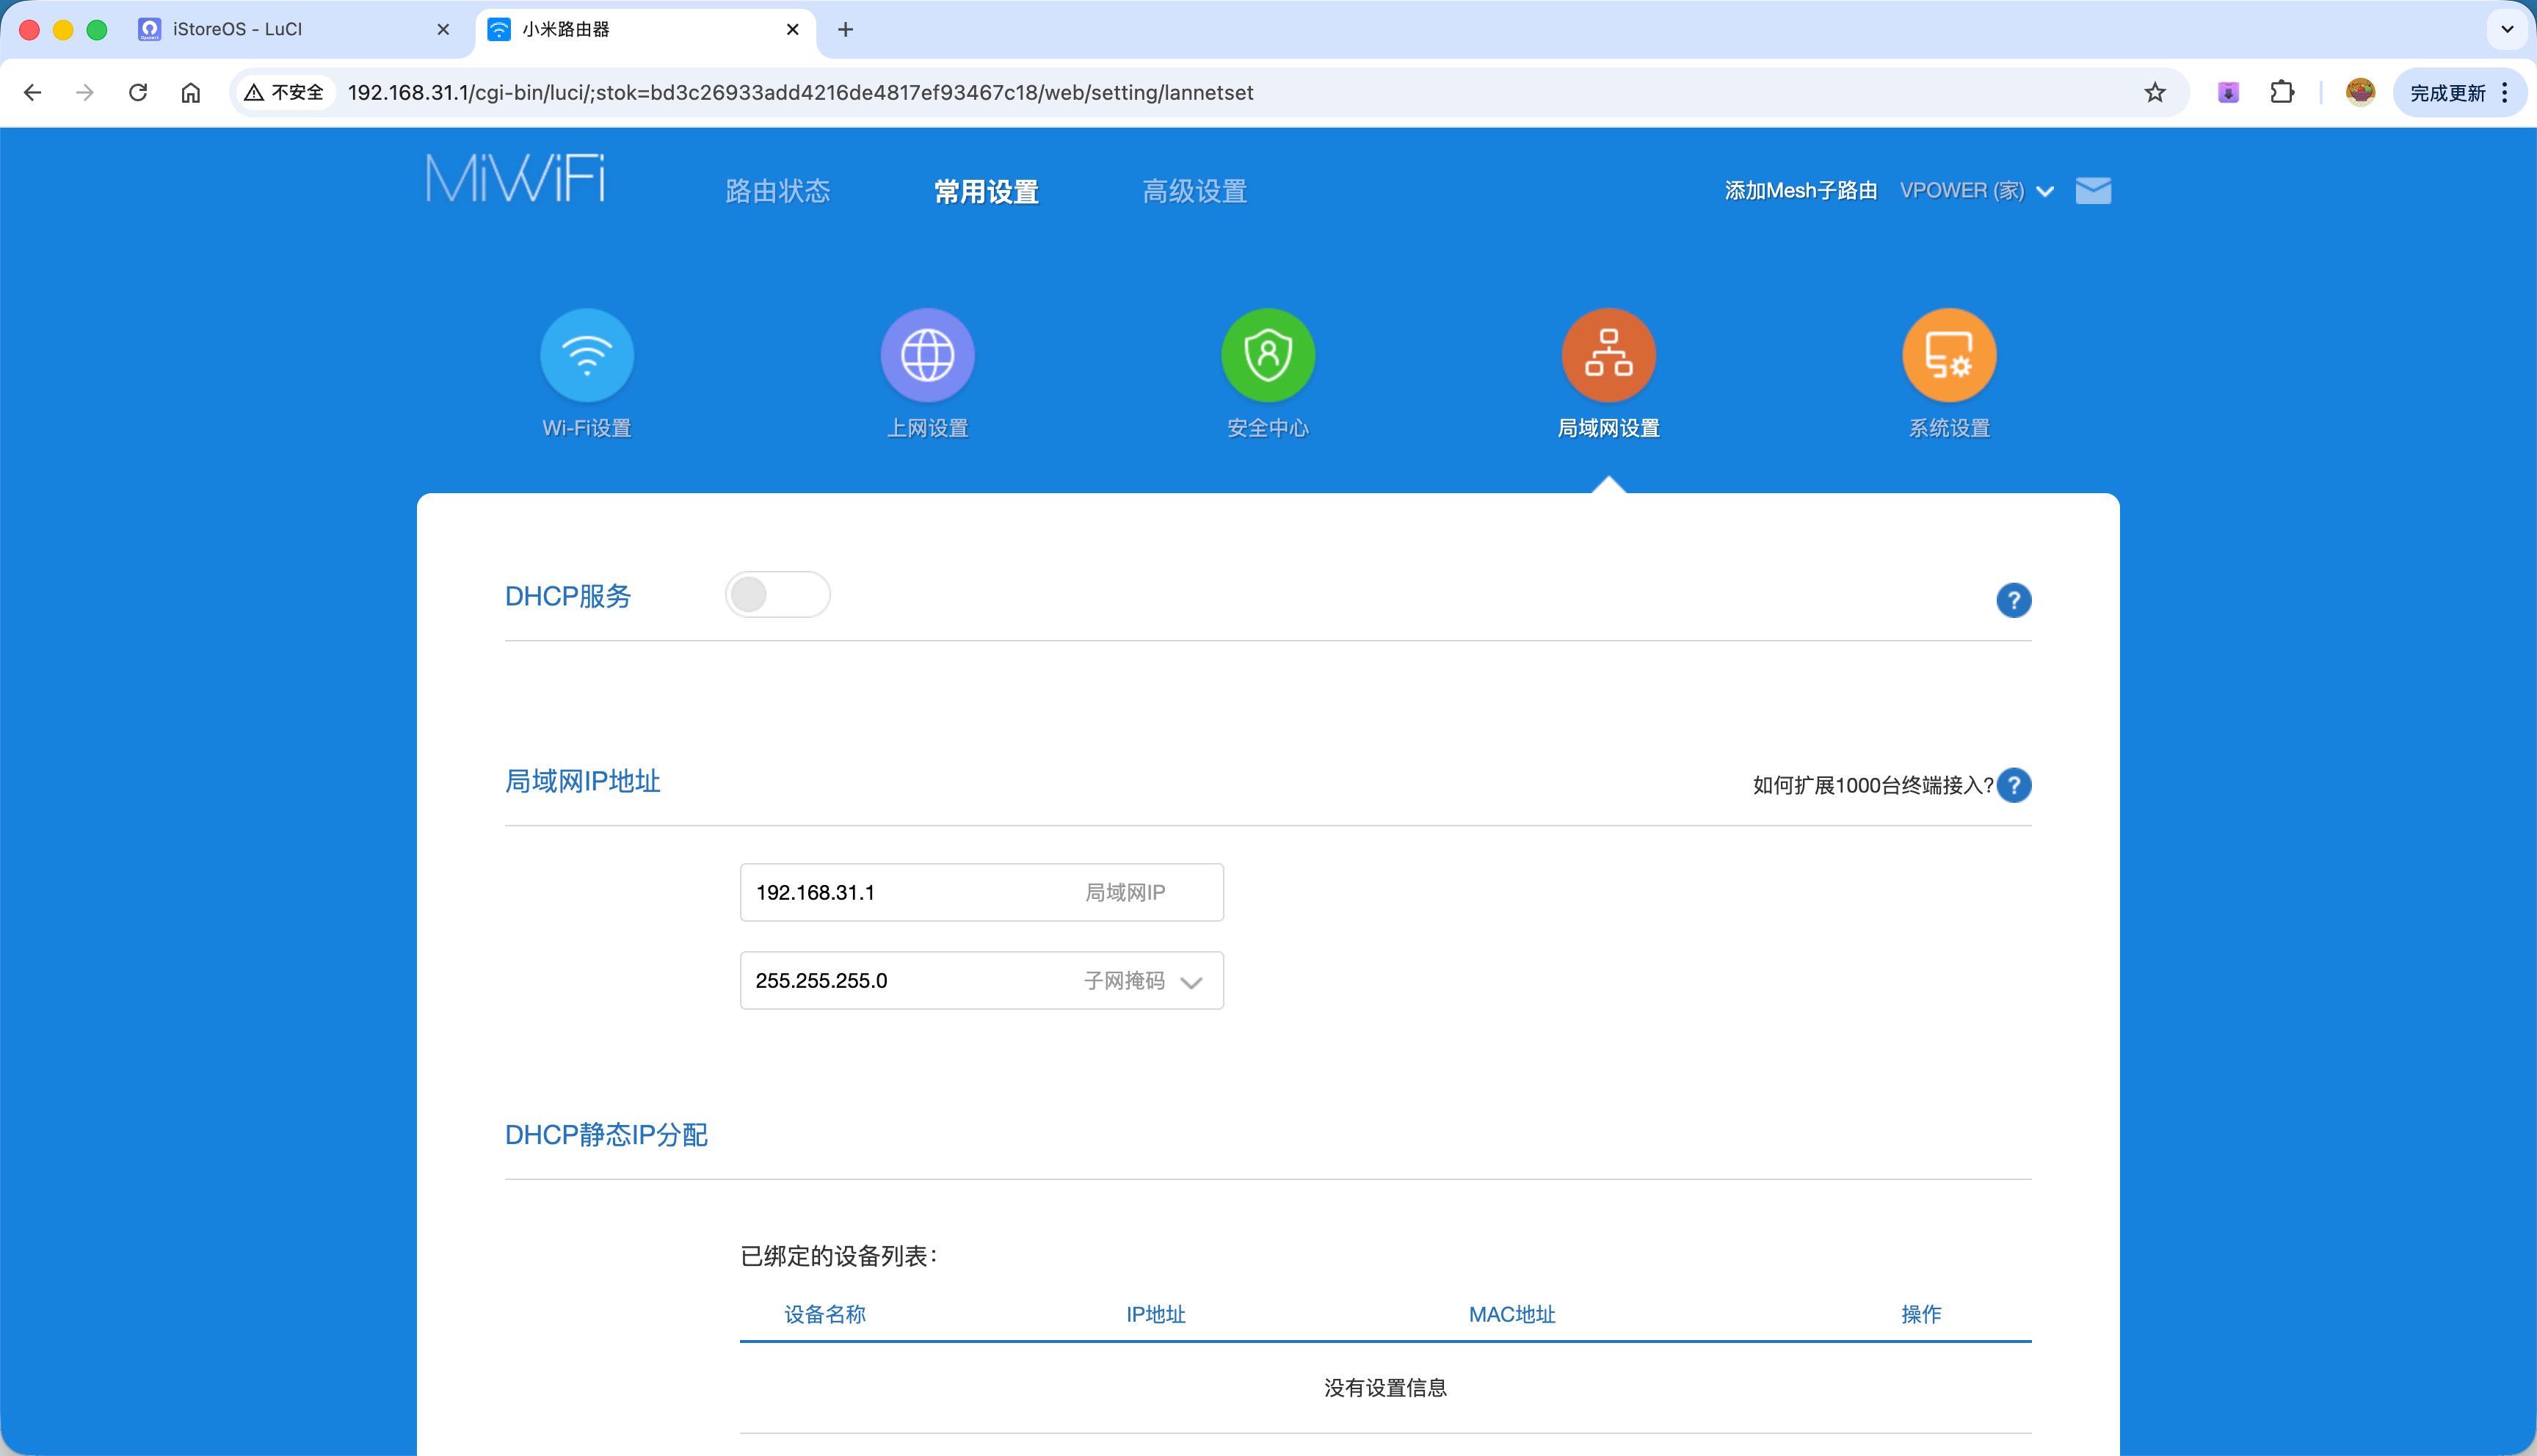The width and height of the screenshot is (2537, 1456).
Task: Click DHCP服务 help question mark
Action: point(2013,600)
